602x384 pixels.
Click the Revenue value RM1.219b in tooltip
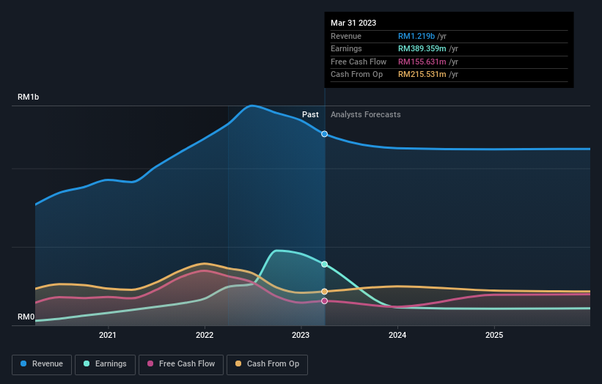416,36
